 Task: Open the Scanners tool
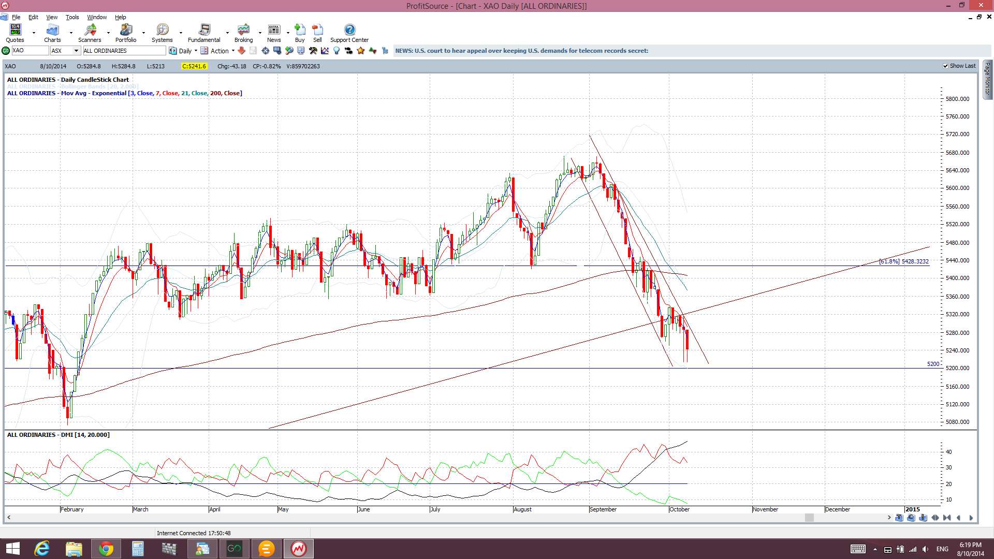pyautogui.click(x=90, y=33)
